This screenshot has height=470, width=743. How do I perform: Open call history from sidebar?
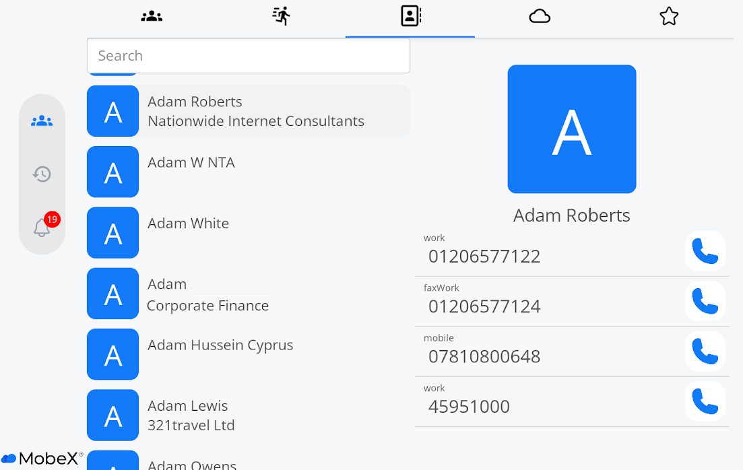(x=42, y=174)
